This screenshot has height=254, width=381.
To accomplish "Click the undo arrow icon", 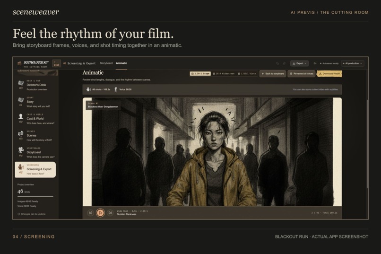I will click(277, 63).
